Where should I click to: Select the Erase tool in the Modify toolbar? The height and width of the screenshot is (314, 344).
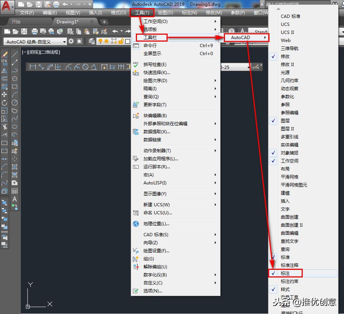[x=4, y=55]
